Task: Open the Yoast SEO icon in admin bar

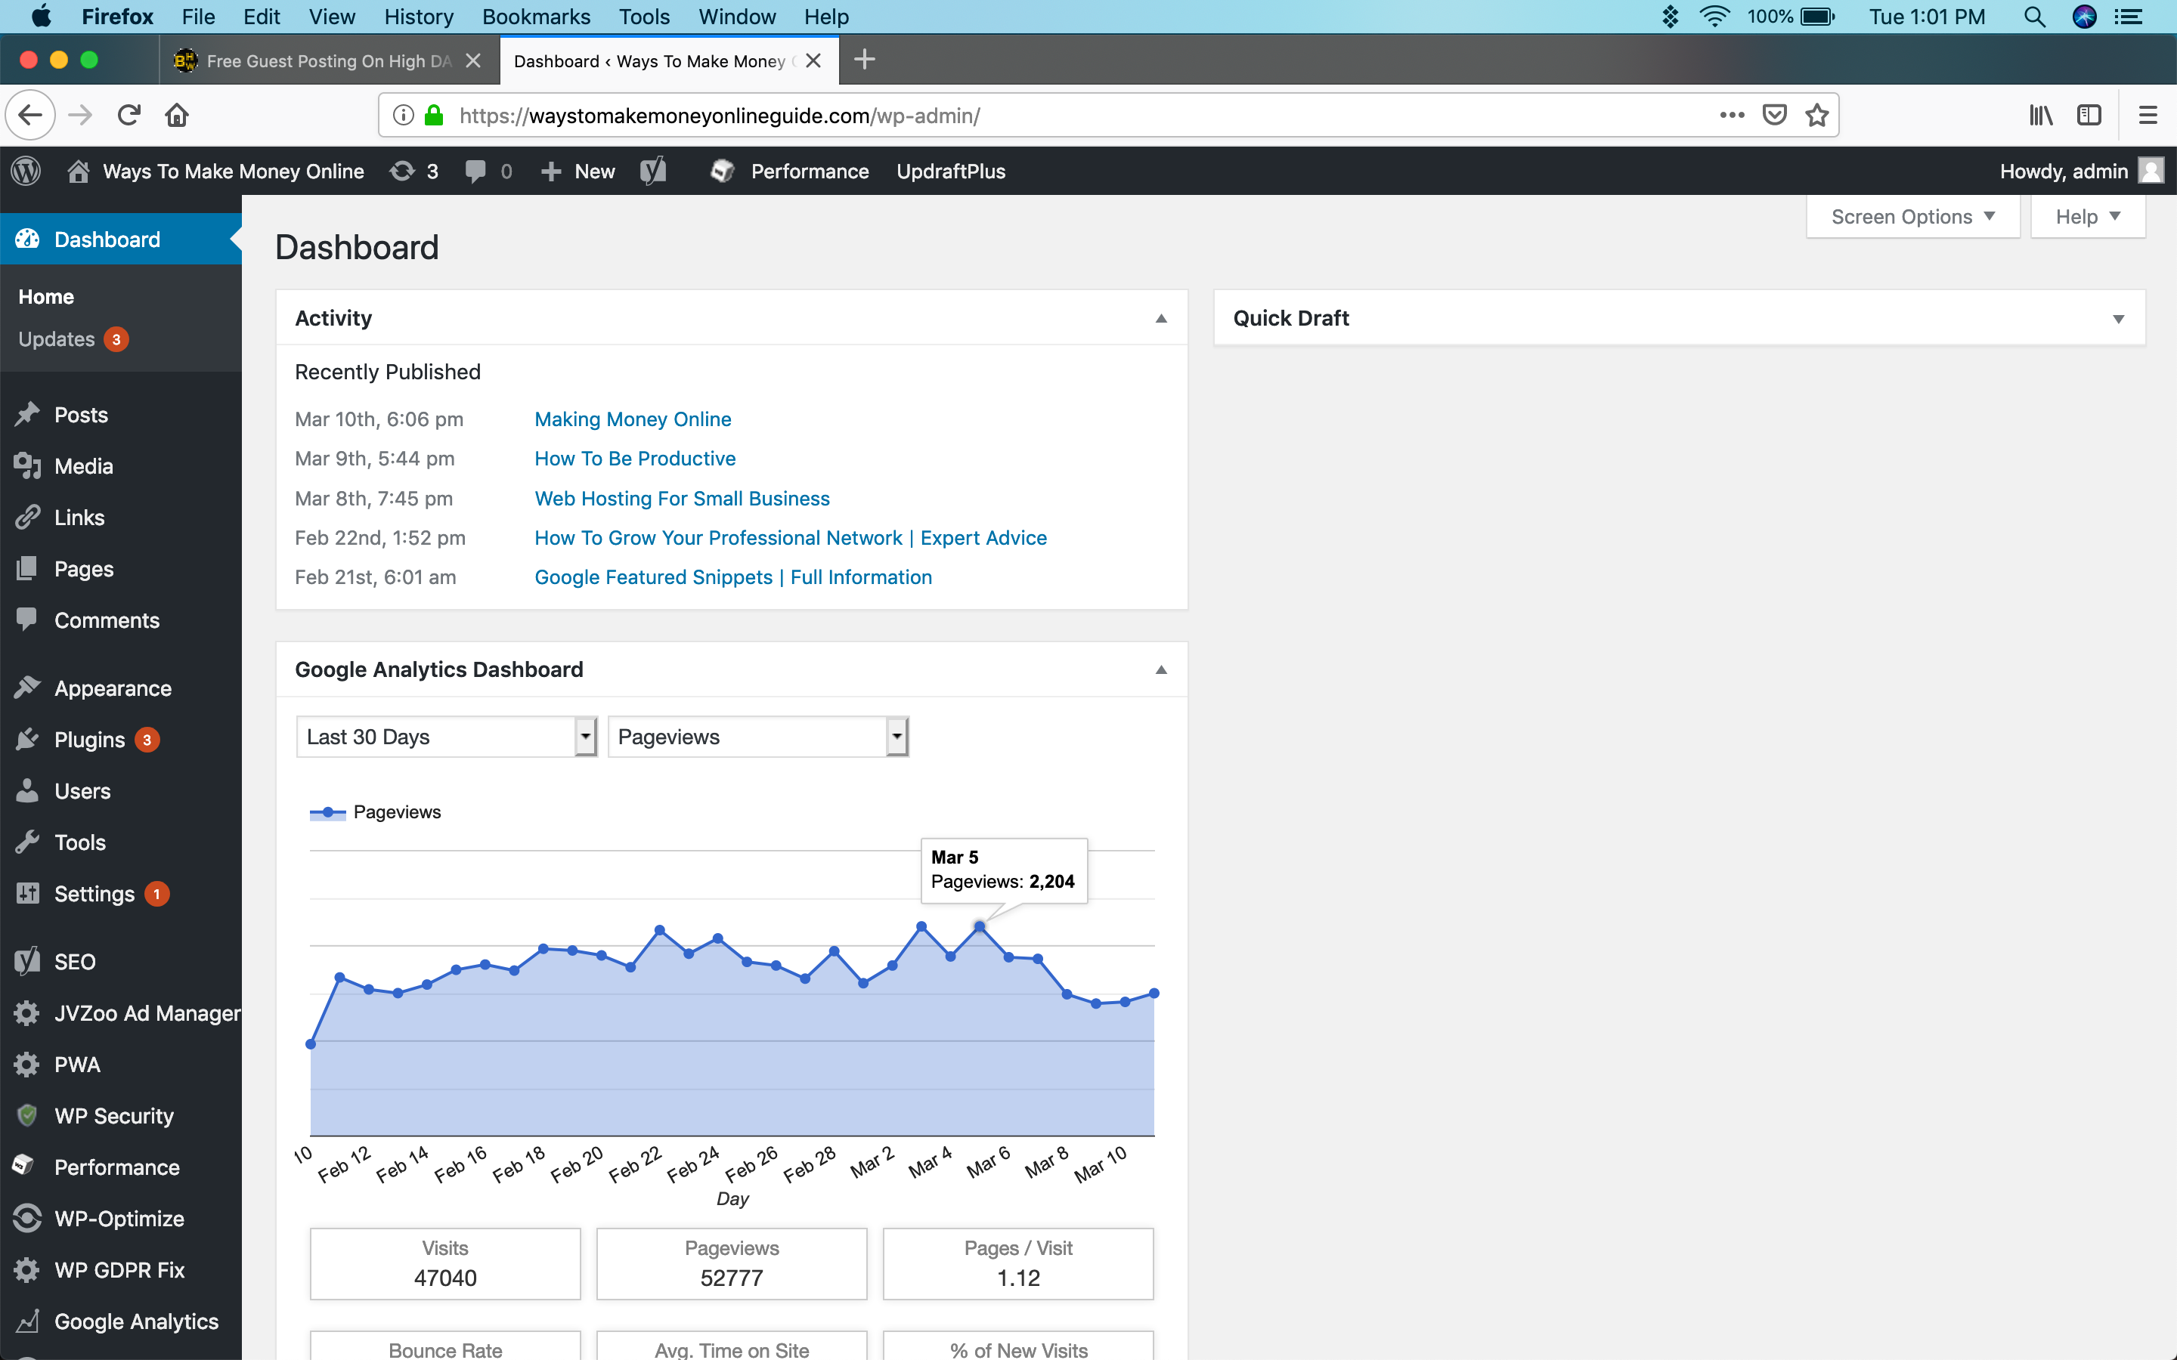Action: point(653,171)
